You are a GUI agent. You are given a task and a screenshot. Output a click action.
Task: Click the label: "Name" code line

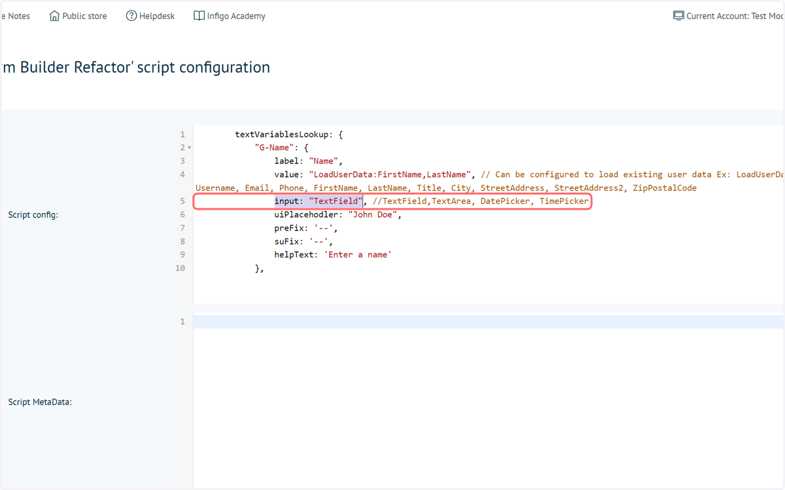pyautogui.click(x=308, y=161)
